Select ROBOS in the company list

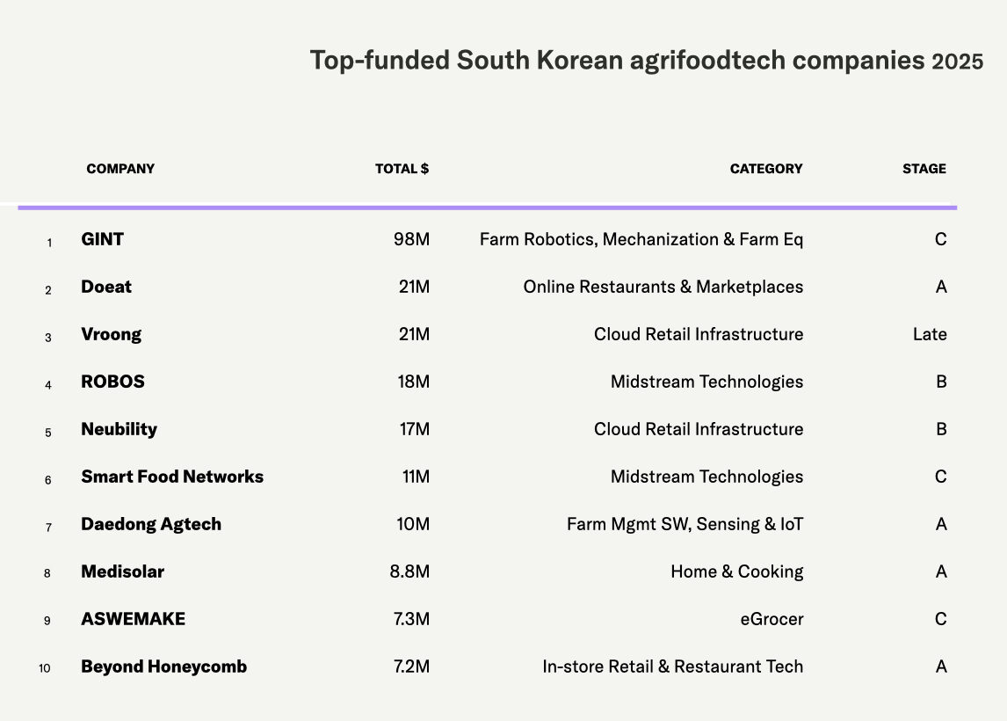point(112,382)
